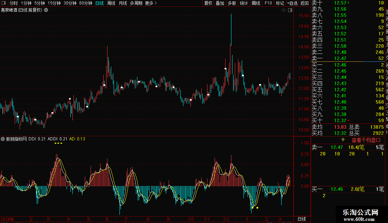
Task: Switch to 月线 monthly chart
Action: [x=123, y=3]
